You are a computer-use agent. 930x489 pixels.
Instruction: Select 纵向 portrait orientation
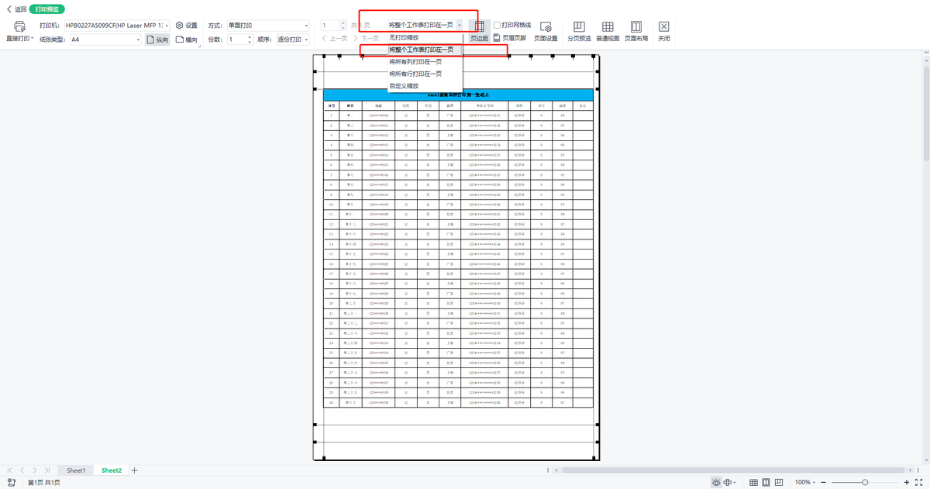point(157,39)
